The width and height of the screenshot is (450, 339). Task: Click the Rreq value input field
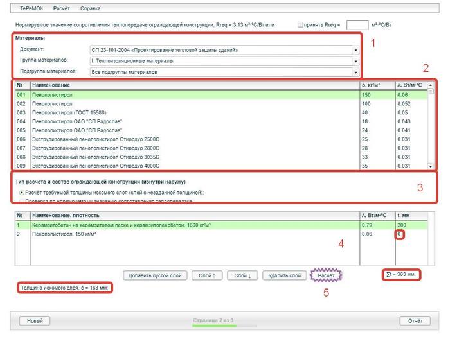point(357,25)
